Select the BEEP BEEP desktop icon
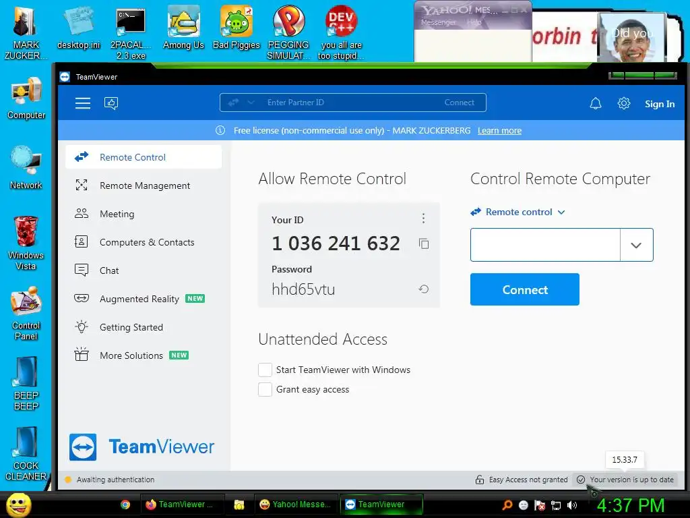690x518 pixels. click(26, 384)
